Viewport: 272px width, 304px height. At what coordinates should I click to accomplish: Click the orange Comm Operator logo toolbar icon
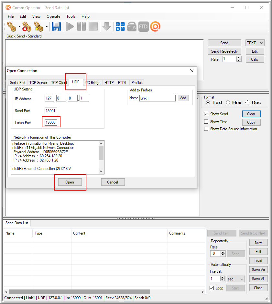(155, 26)
